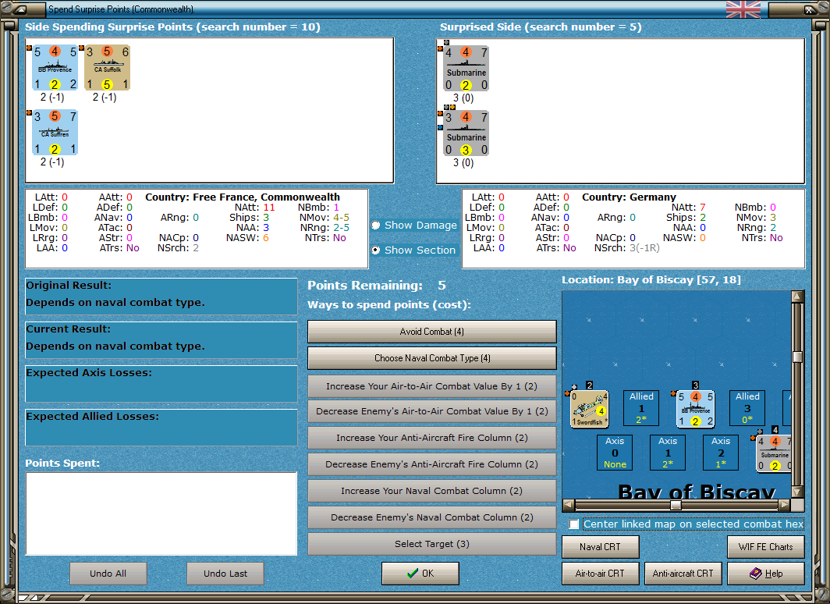
Task: Click the Location: Bay of Biscay label
Action: pyautogui.click(x=651, y=280)
